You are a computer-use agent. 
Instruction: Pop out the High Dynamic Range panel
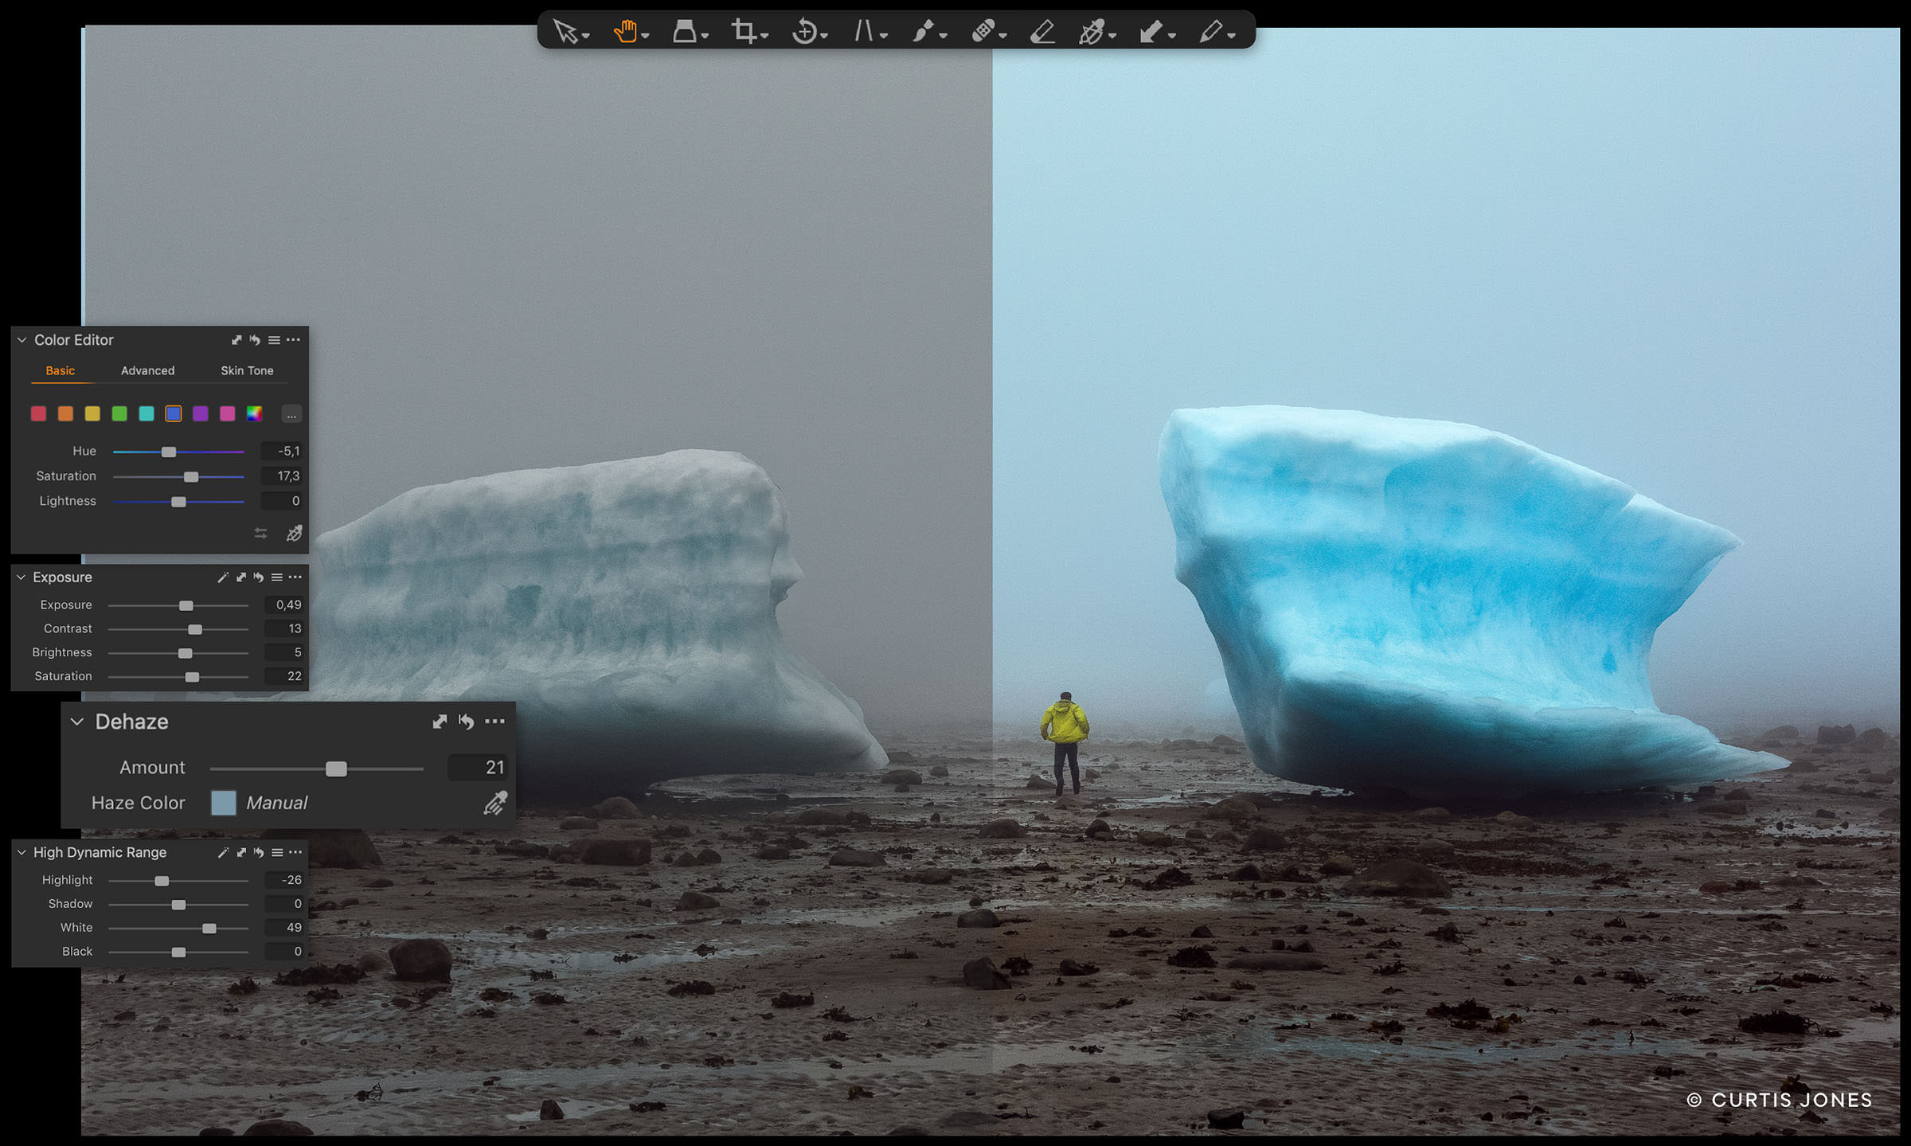click(x=241, y=852)
